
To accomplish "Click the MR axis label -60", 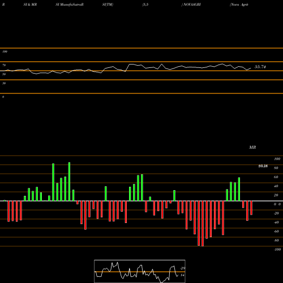I will 276,231.
